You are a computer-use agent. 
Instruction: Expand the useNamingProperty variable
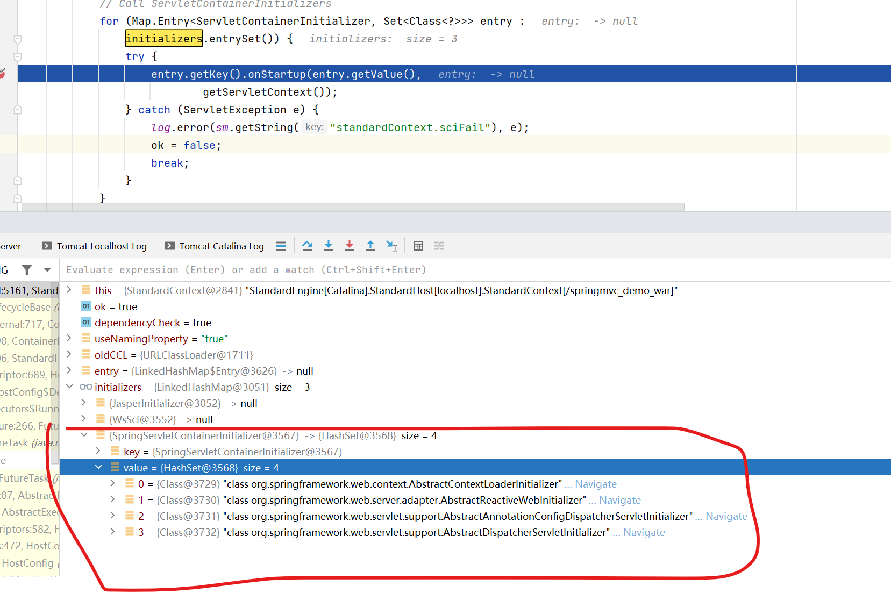[69, 338]
